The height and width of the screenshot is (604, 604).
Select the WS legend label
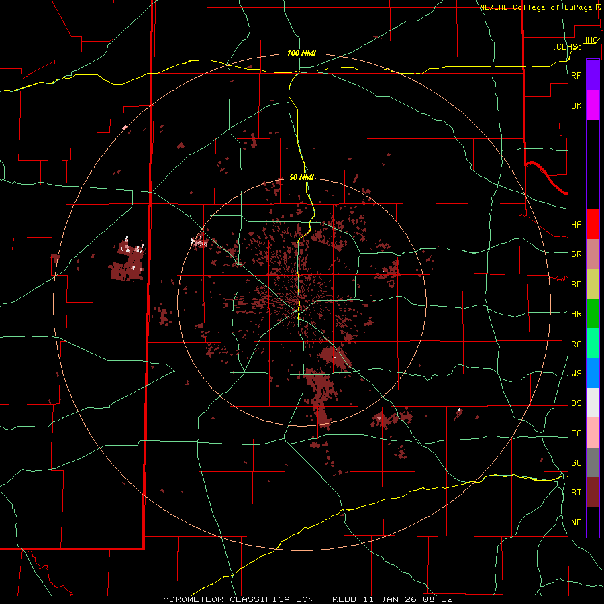pos(576,374)
